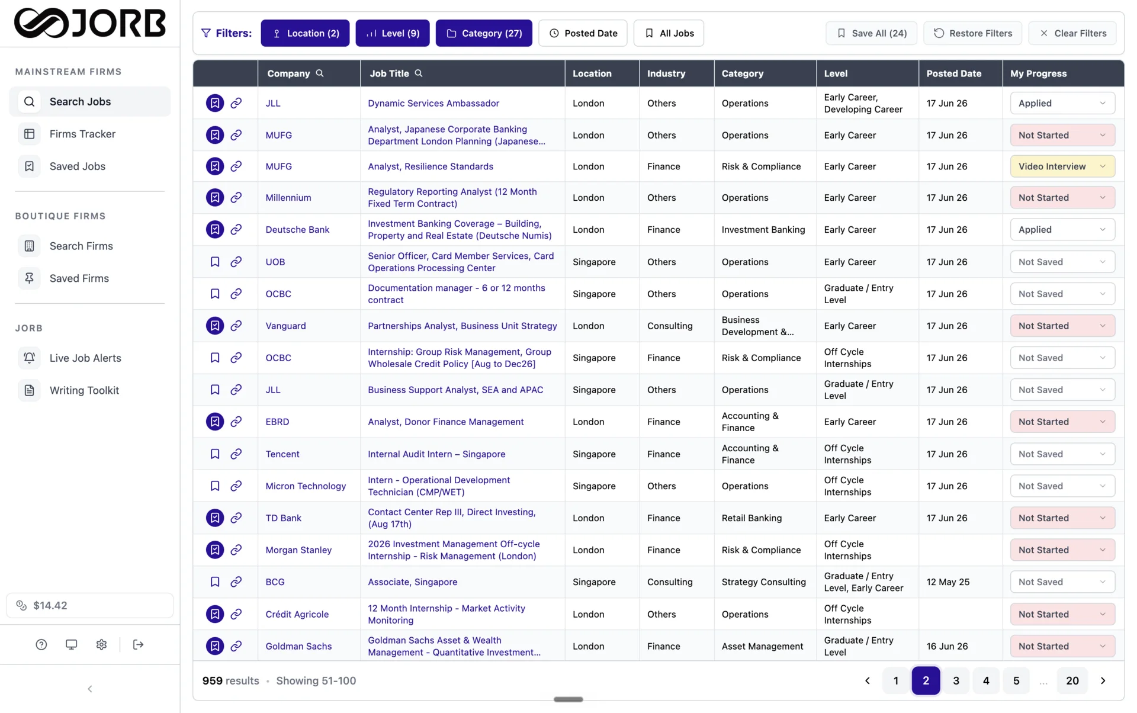Click the pin icon for Saved Firms
The height and width of the screenshot is (713, 1137).
pos(29,278)
